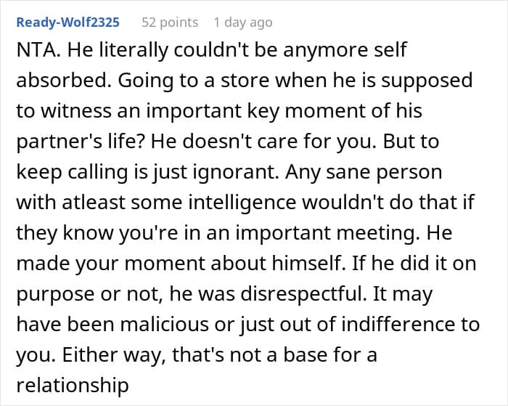Viewport: 508px width, 406px height.
Task: Click the sentence 'He doesn't care for you'
Action: [x=263, y=142]
